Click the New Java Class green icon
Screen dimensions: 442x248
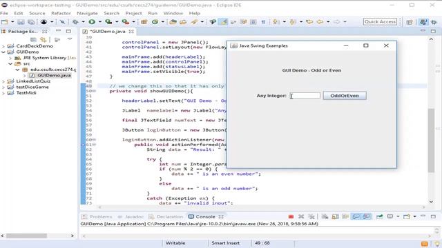coord(155,21)
